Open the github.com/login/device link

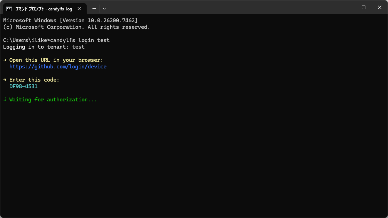coord(58,67)
